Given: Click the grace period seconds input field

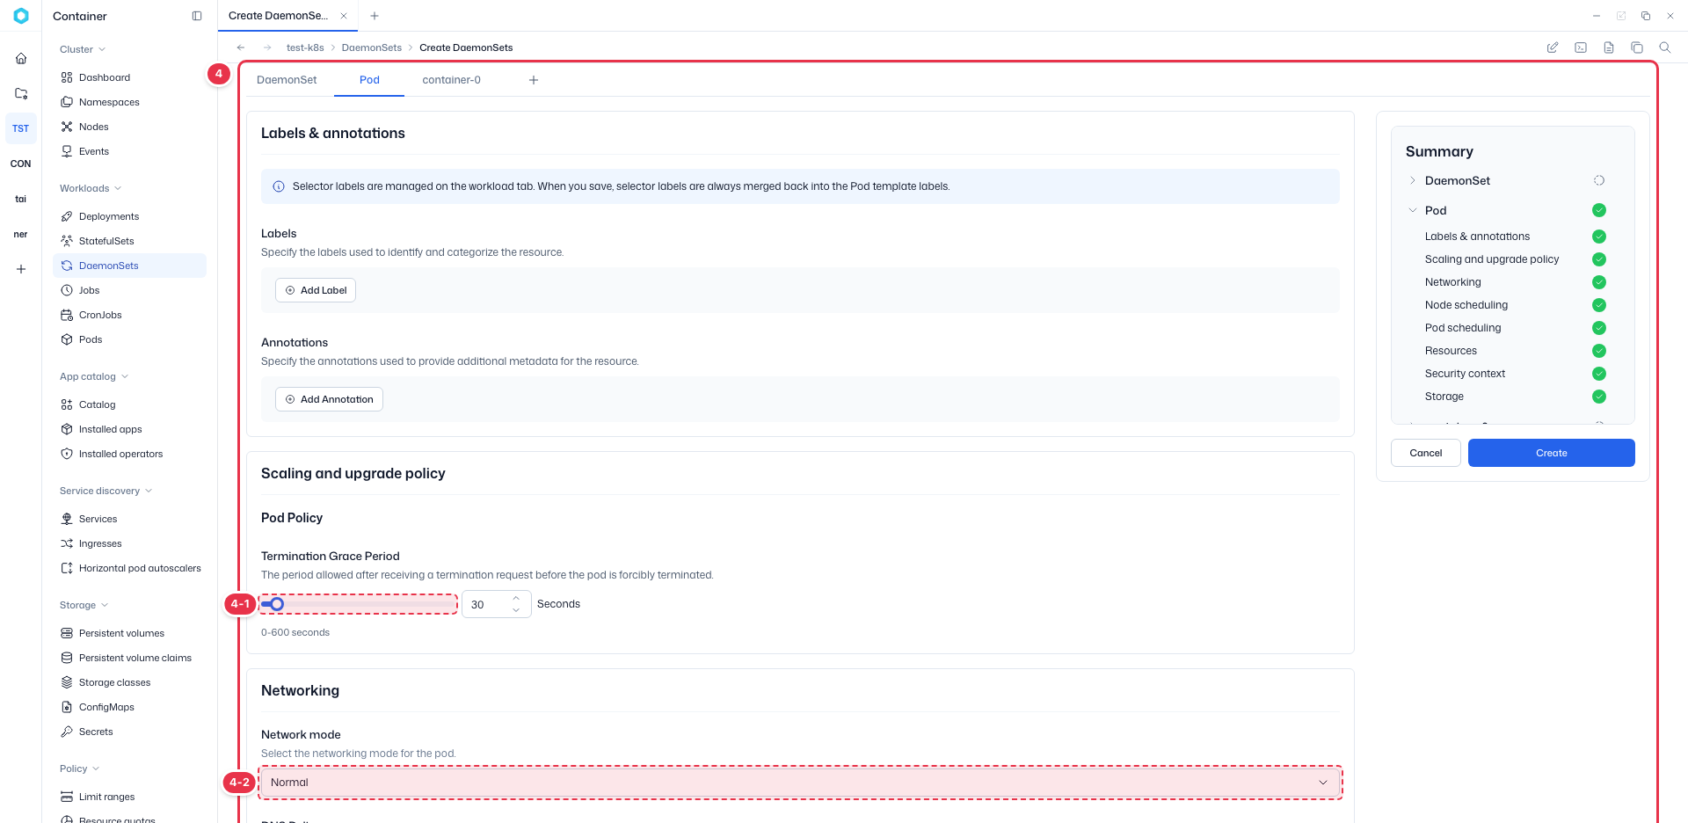Looking at the screenshot, I should tap(489, 604).
